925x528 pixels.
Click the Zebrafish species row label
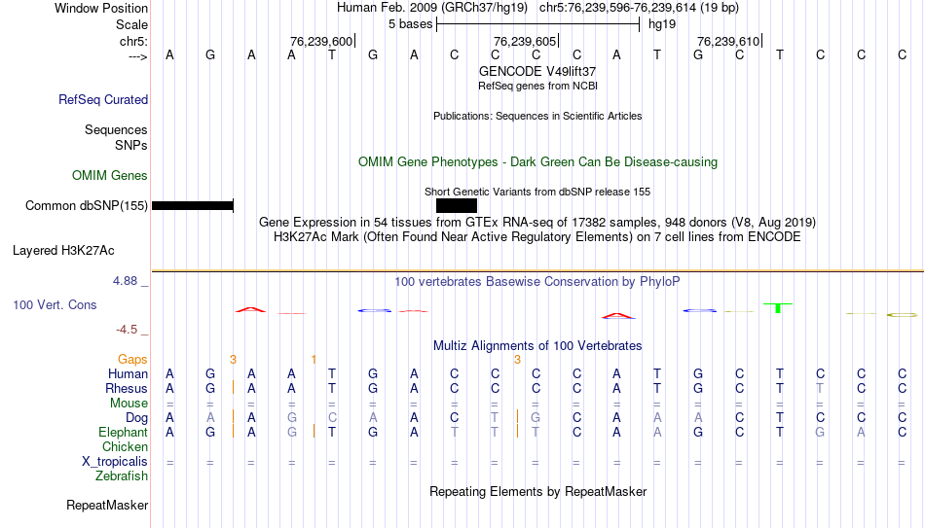tap(122, 475)
